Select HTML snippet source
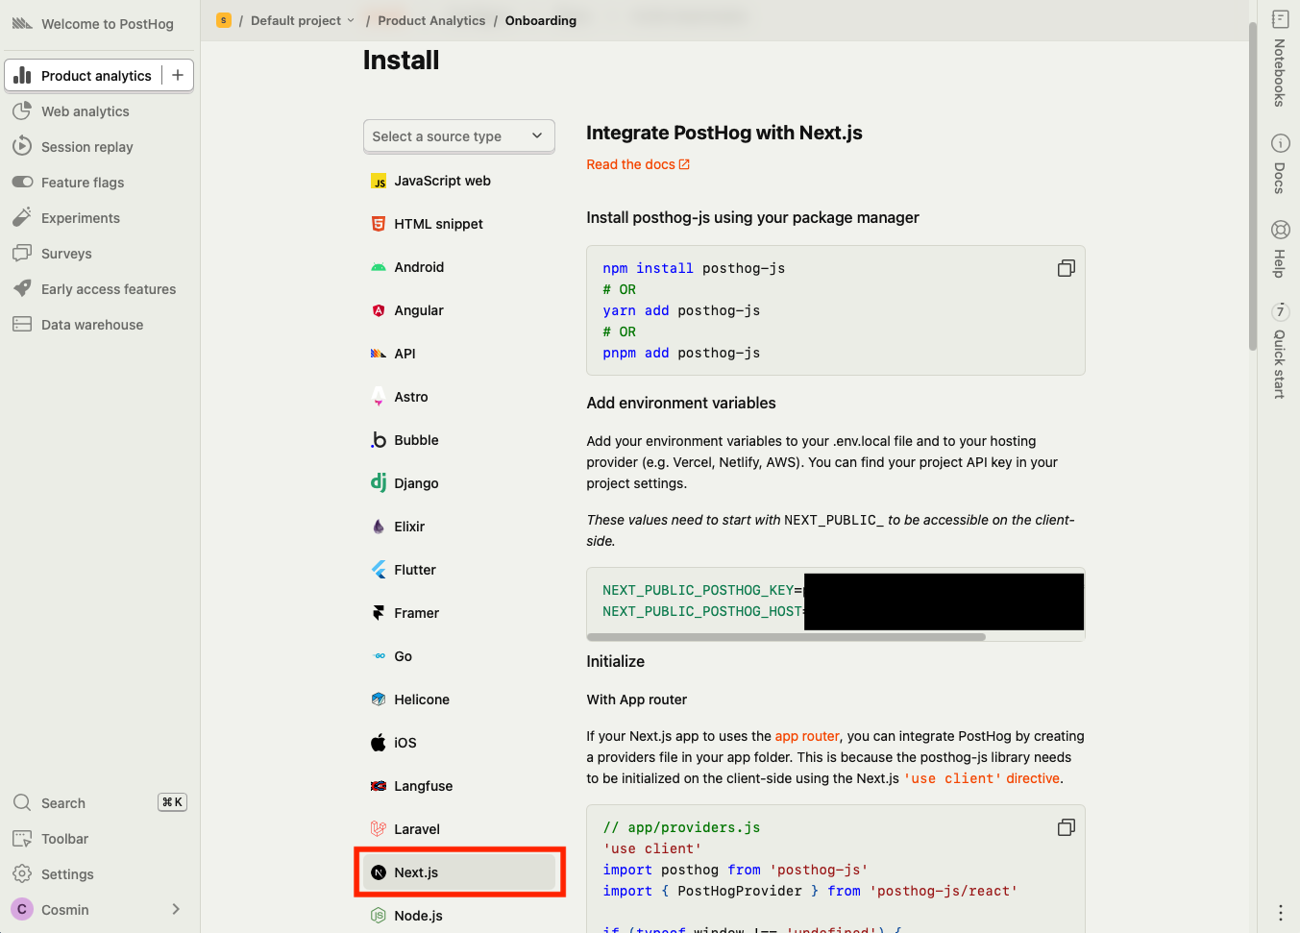 point(459,224)
